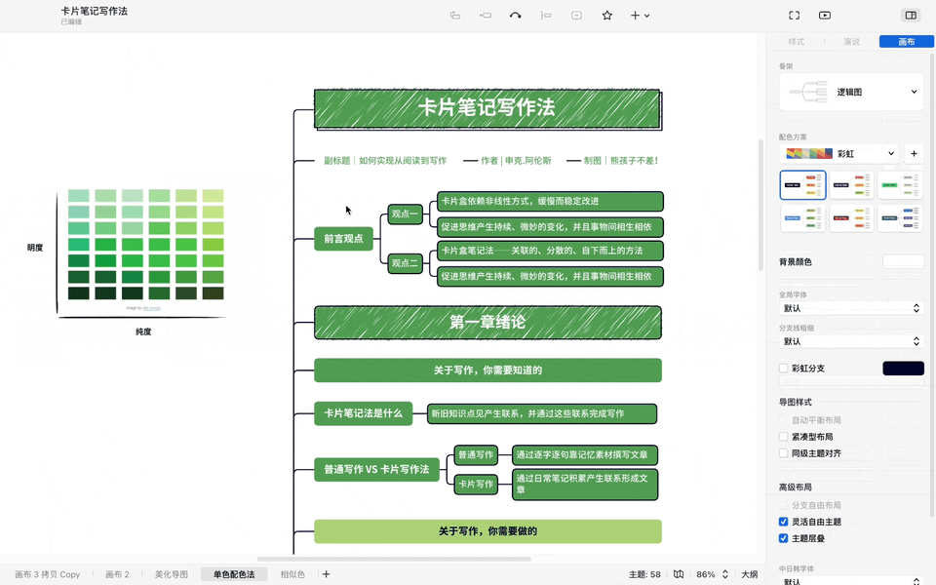This screenshot has width=936, height=585.
Task: Click the 大纲 button in the status bar
Action: 749,574
